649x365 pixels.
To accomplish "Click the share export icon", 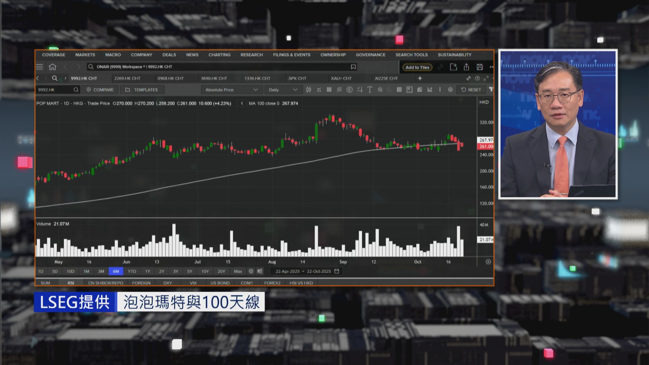I will tap(466, 67).
